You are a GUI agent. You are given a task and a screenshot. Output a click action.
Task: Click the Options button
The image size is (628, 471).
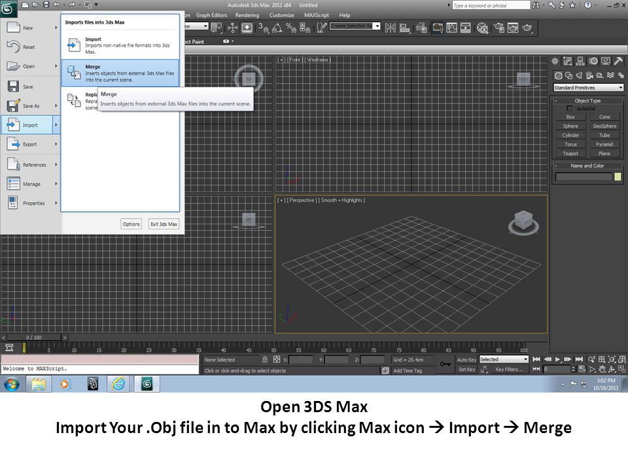click(131, 224)
